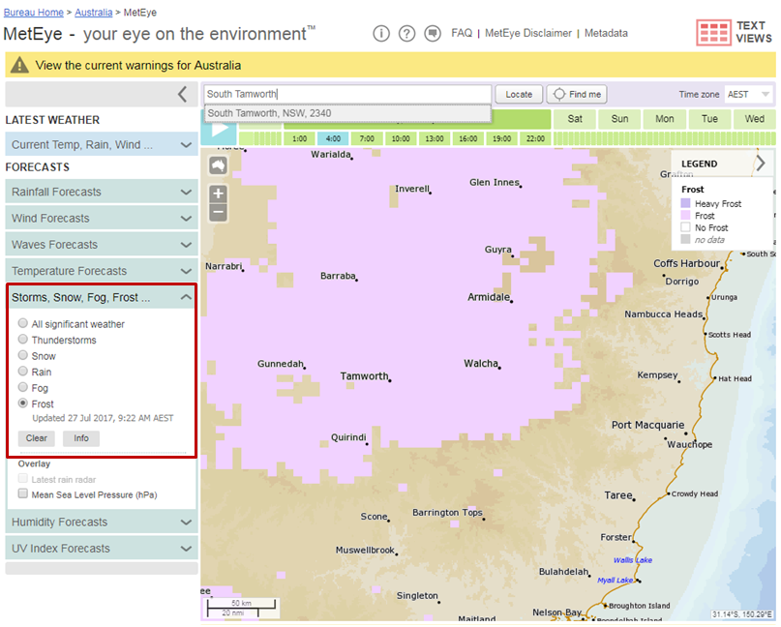The height and width of the screenshot is (627, 781).
Task: Expand Wind Forecasts section
Action: click(102, 218)
